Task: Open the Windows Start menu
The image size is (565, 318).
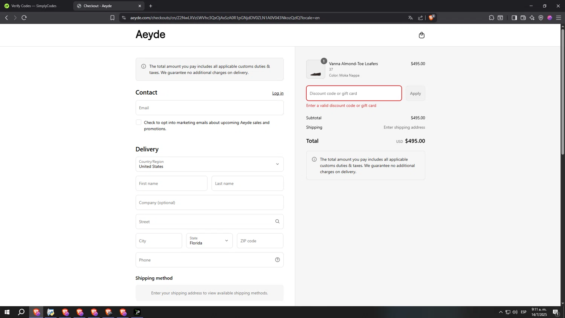Action: [x=7, y=312]
